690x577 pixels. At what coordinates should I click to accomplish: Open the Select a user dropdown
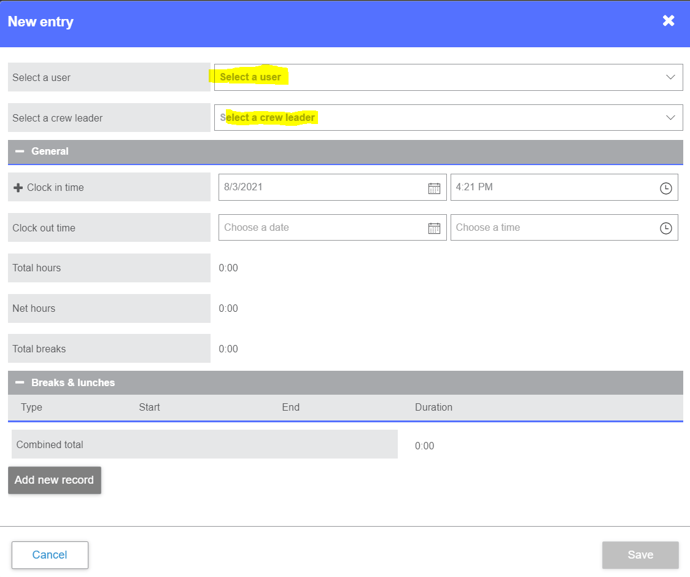(670, 77)
